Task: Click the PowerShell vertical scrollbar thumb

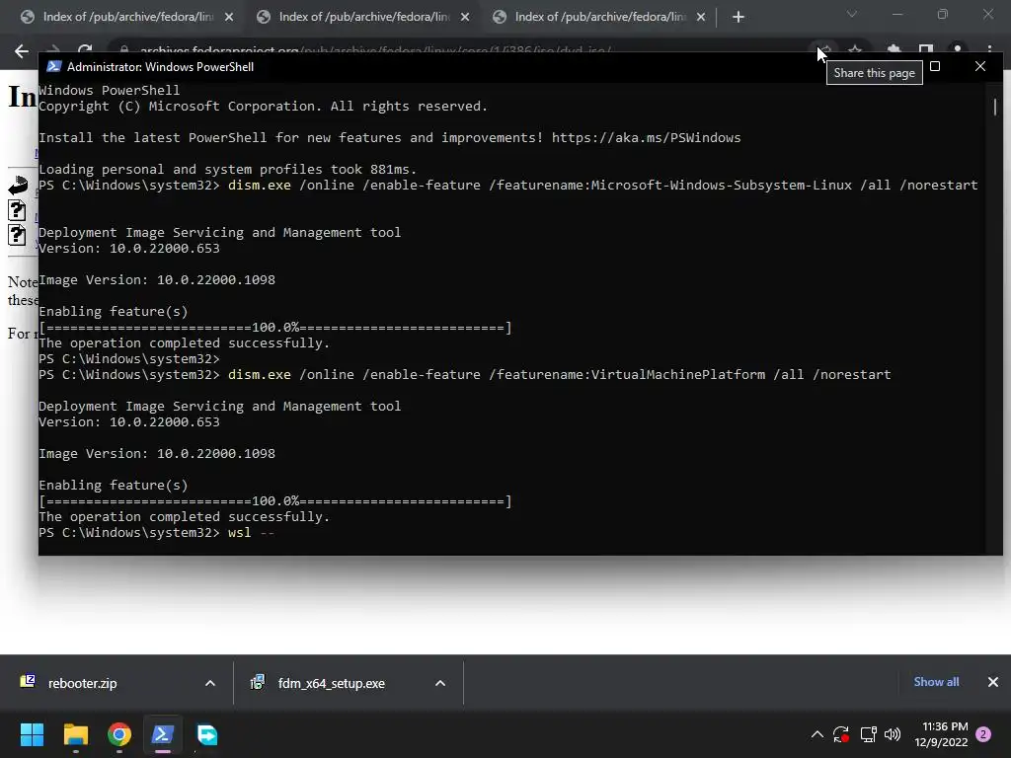Action: pos(995,107)
